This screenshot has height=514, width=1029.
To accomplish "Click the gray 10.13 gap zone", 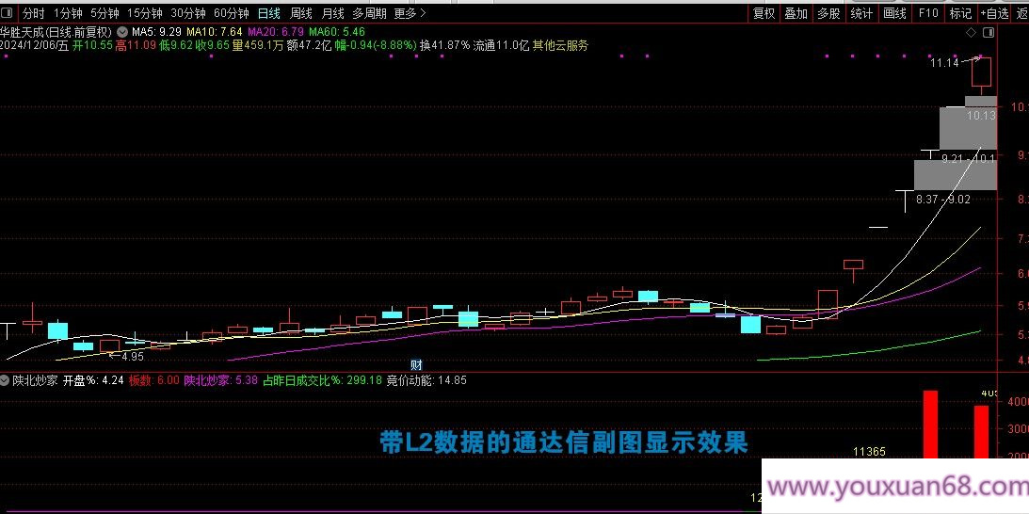I will 968,128.
